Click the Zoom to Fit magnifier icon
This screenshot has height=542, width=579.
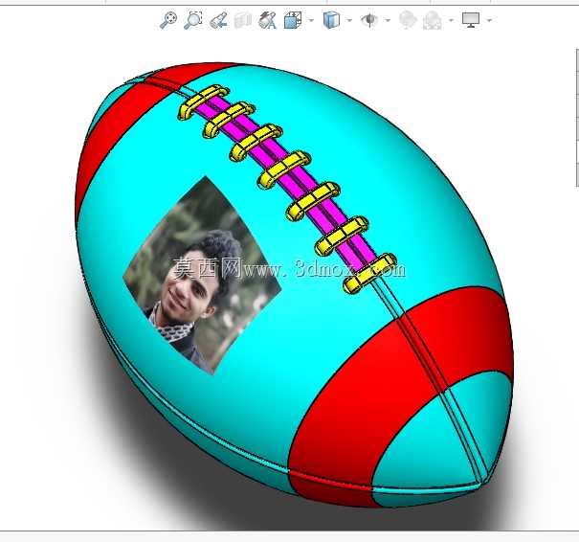point(168,19)
